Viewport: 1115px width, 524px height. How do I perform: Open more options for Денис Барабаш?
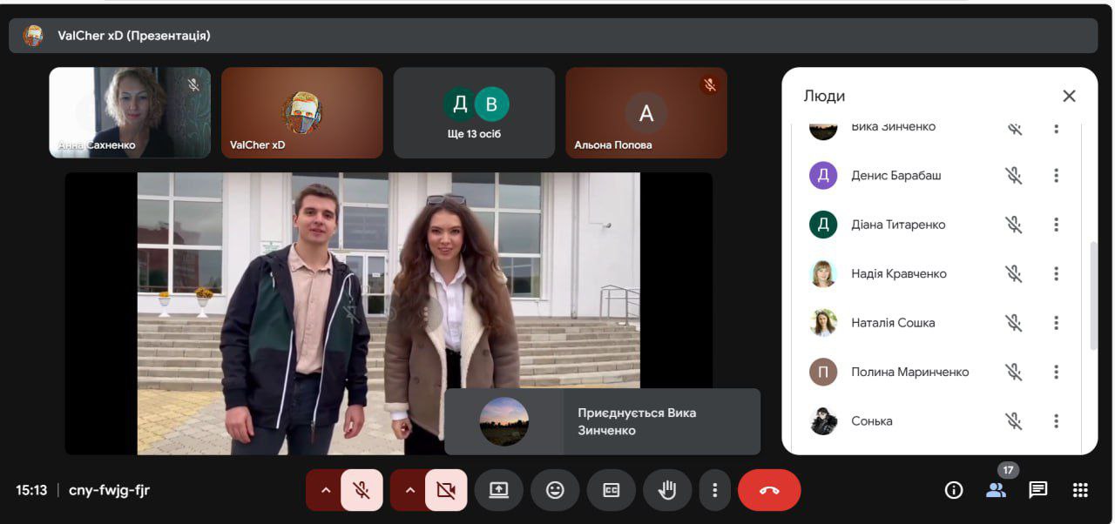(1056, 176)
